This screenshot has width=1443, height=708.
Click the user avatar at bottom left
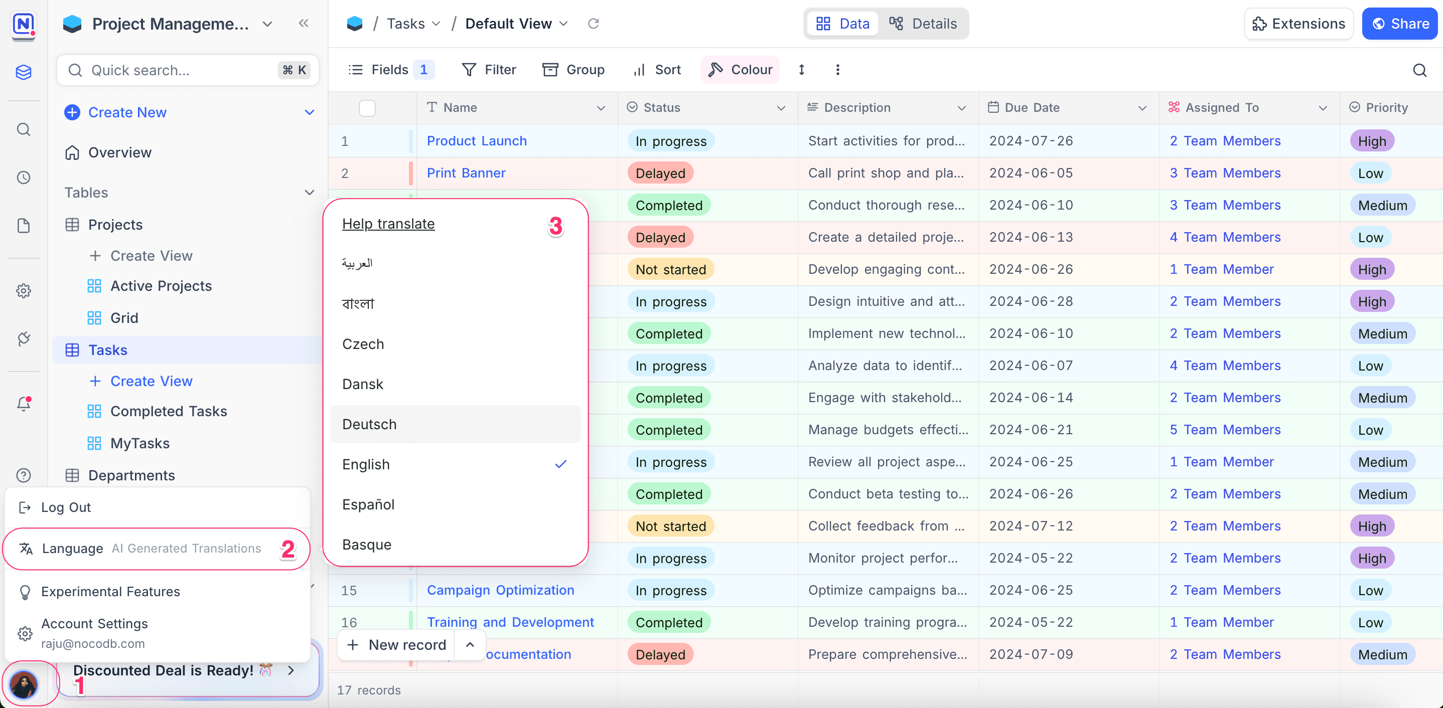[24, 684]
